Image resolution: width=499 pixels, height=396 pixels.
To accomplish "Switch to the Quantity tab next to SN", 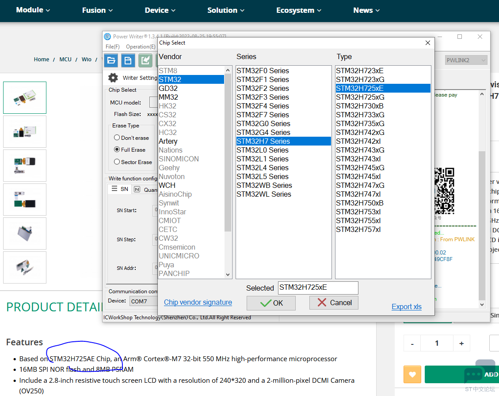I will coord(146,189).
